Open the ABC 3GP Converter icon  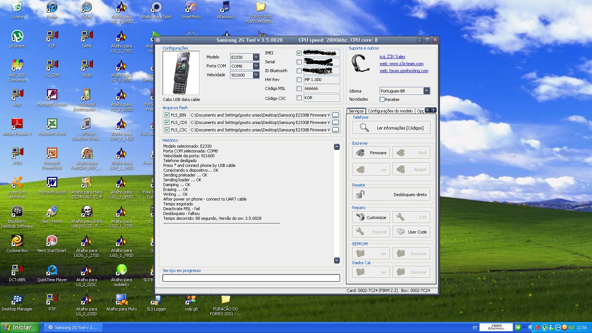[17, 70]
